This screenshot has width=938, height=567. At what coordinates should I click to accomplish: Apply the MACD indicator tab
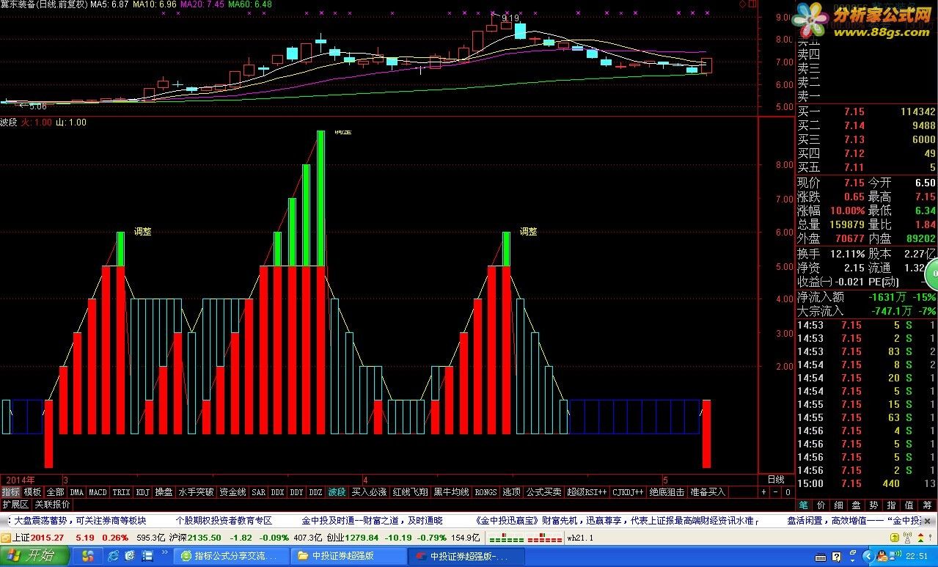click(x=98, y=492)
